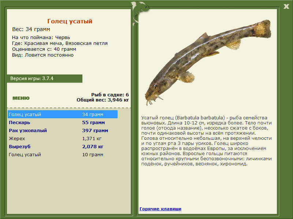Click the Вес: 34 грамм line
Image resolution: width=293 pixels, height=219 pixels.
31,29
